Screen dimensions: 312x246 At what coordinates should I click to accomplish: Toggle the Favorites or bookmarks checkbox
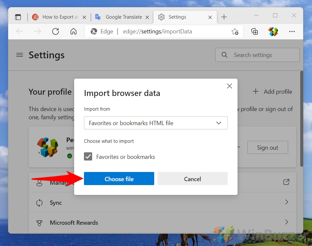pyautogui.click(x=88, y=157)
